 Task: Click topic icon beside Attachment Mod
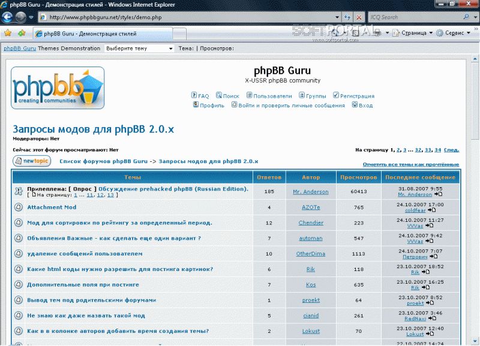tap(19, 207)
